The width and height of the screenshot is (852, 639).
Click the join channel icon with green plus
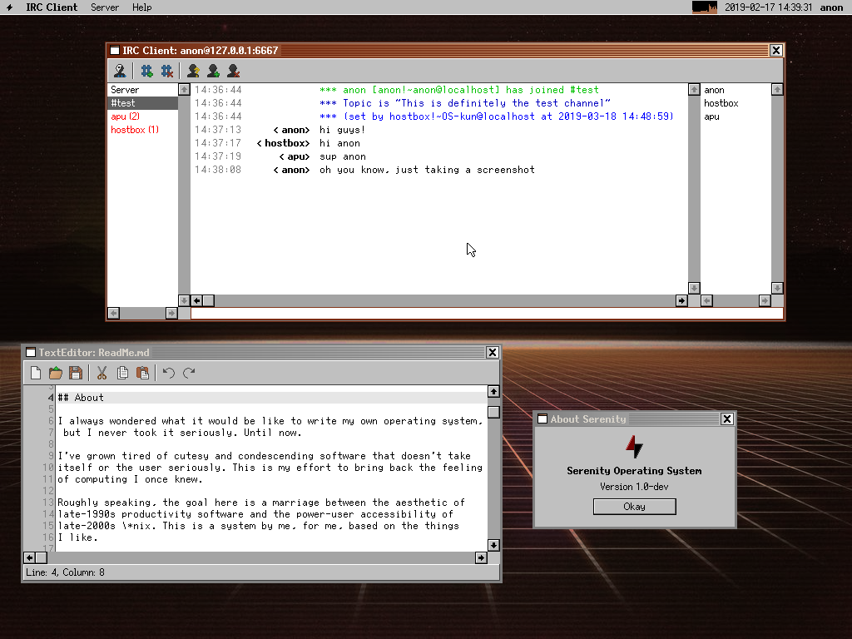tap(147, 72)
